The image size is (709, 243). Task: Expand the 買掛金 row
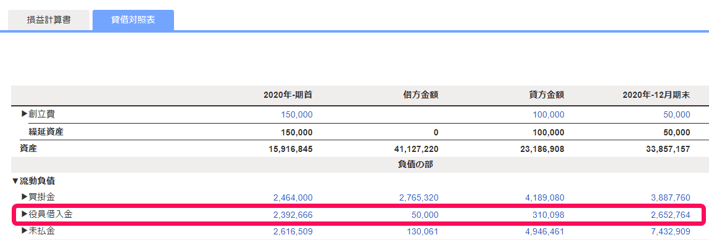pos(25,197)
